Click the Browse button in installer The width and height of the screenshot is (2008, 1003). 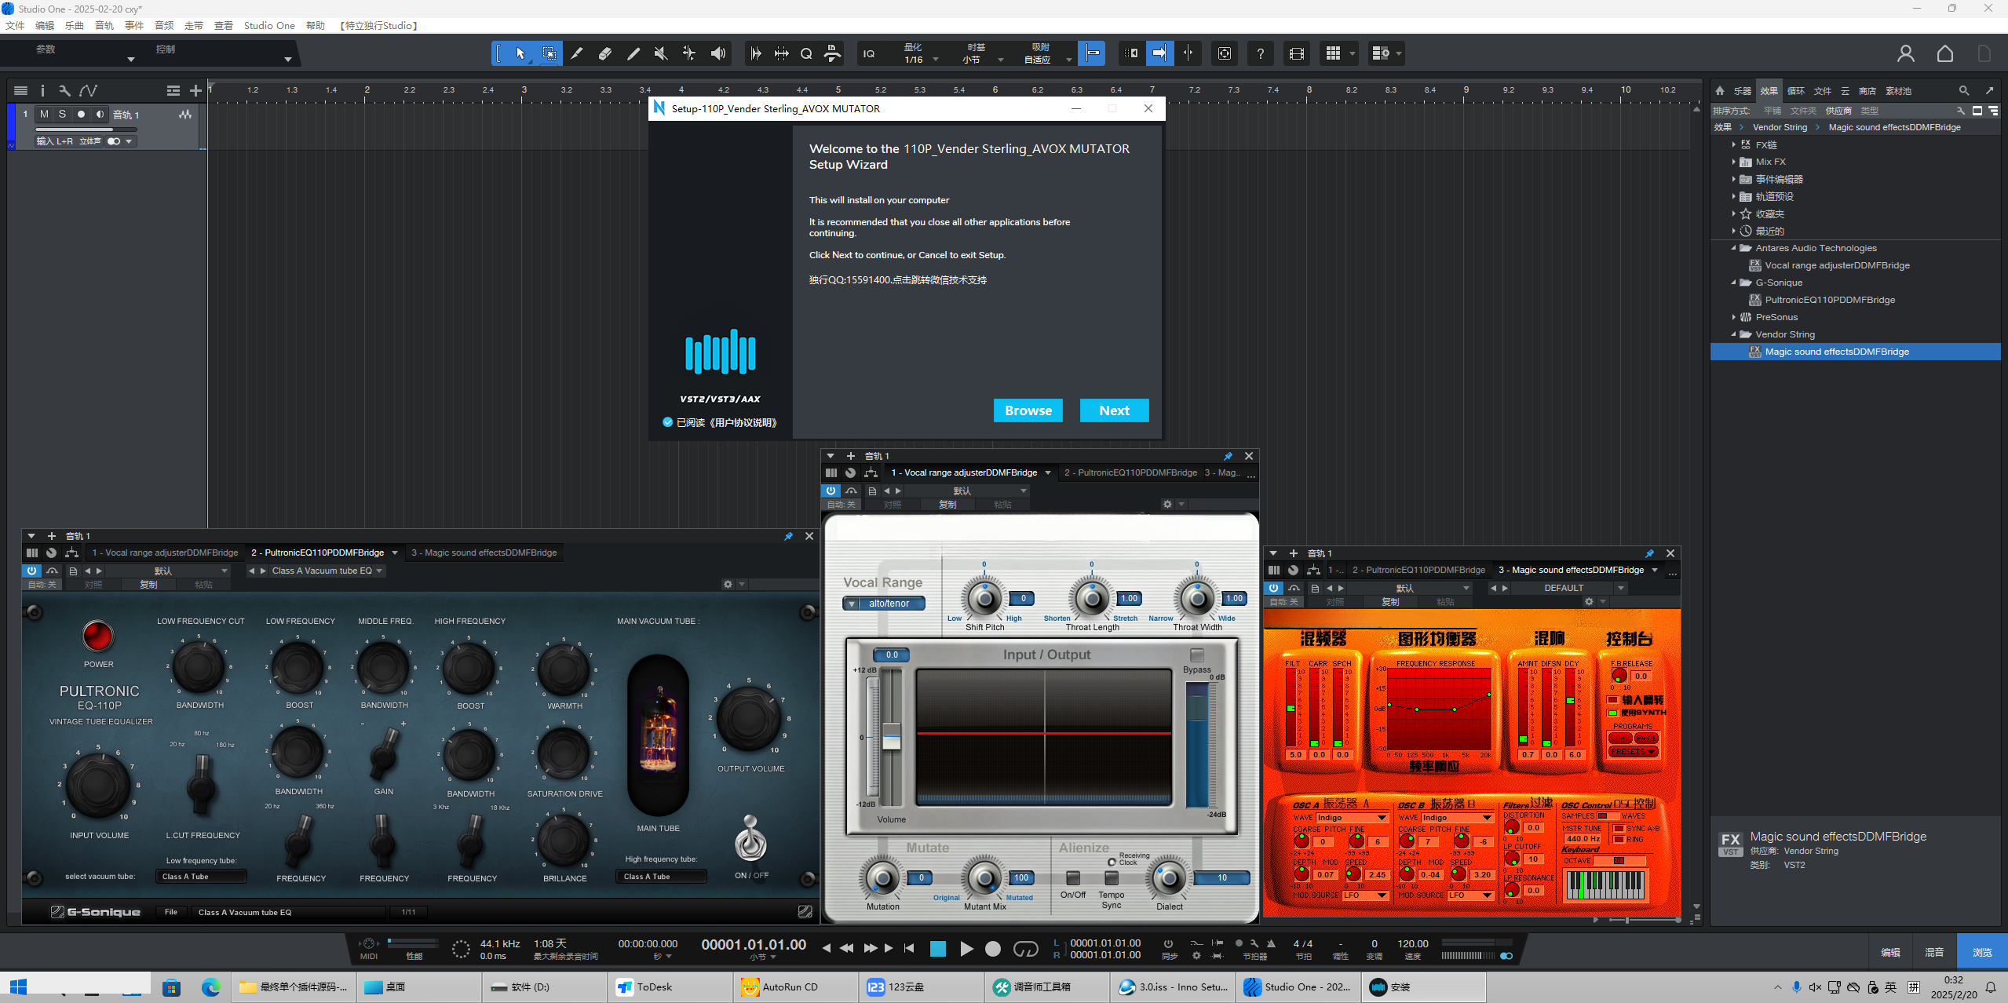tap(1028, 410)
